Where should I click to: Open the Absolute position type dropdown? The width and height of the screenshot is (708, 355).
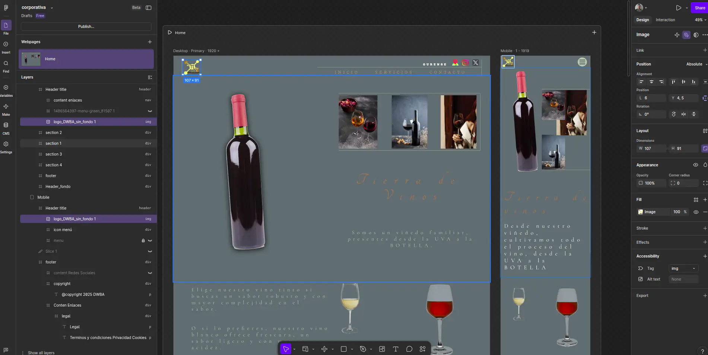[696, 64]
